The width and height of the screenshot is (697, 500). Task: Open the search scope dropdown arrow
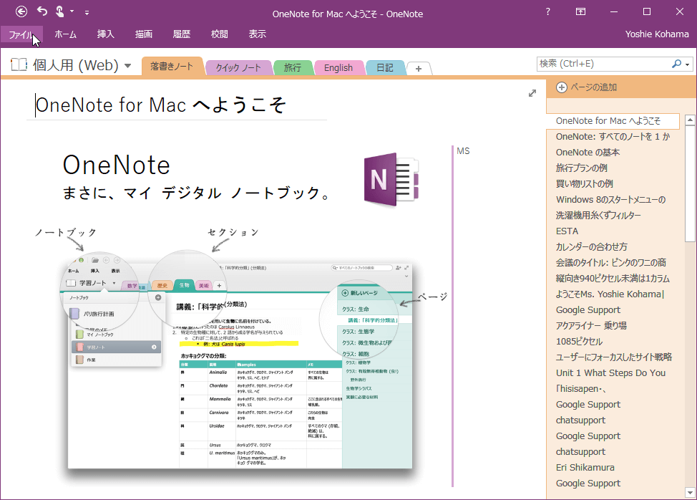pos(687,64)
